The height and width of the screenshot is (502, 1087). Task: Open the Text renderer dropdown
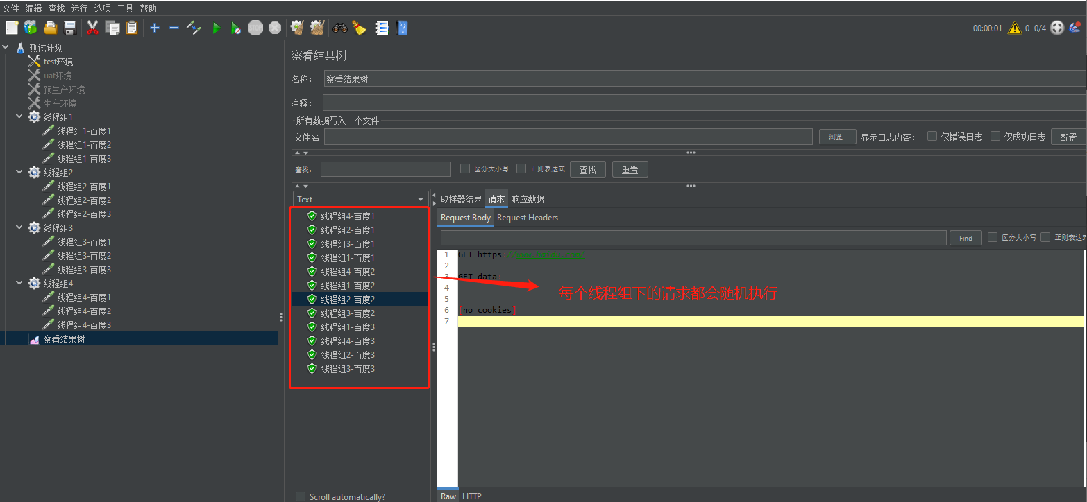point(360,199)
